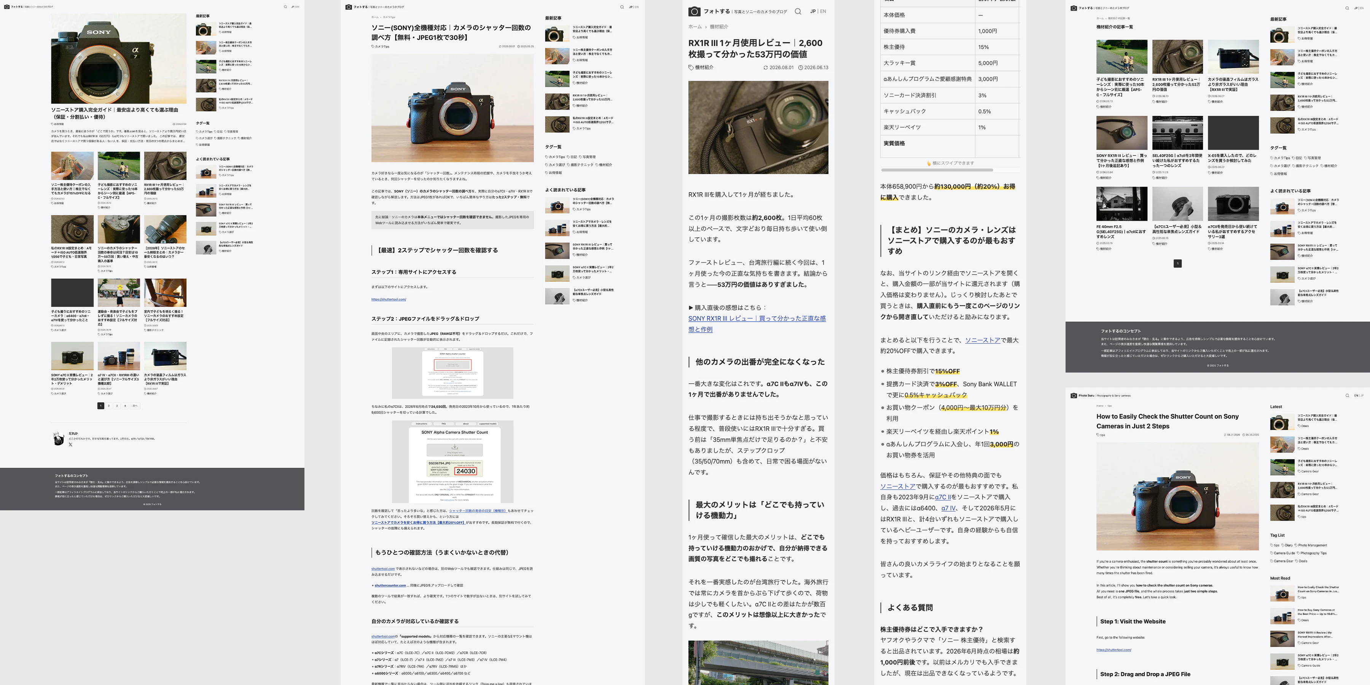Screen dimensions: 1370x685
Task: Click the ソニーストア link before で最大約20%OFF
Action: click(982, 340)
